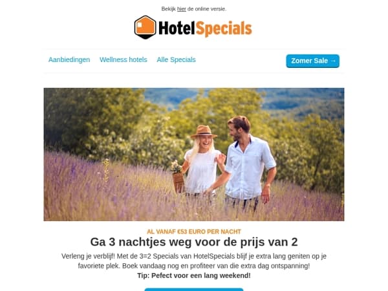Click the arrow on Zomer Sale button
This screenshot has height=291, width=388.
click(333, 61)
